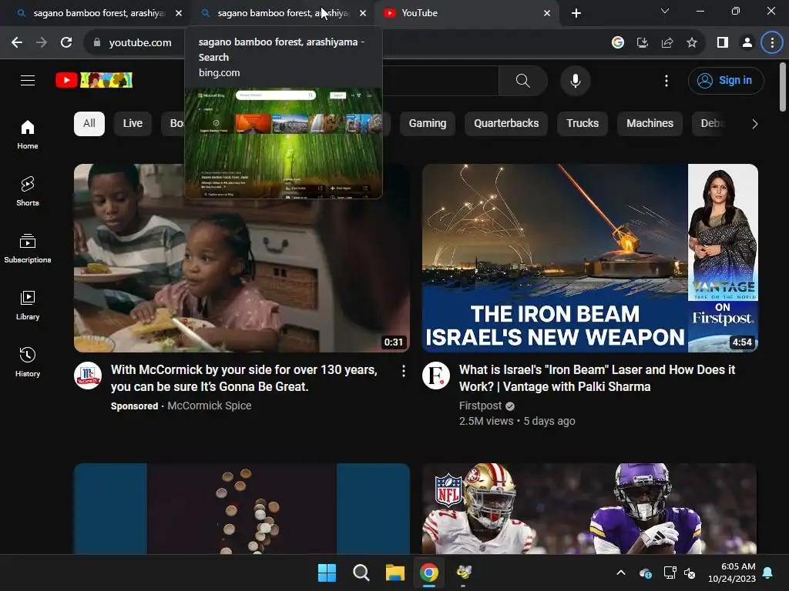Show hidden system tray icons
Image resolution: width=789 pixels, height=591 pixels.
point(621,573)
